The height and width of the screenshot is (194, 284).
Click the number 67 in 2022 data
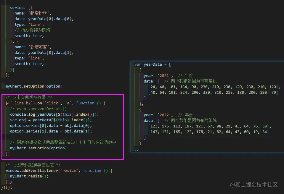click(210, 126)
